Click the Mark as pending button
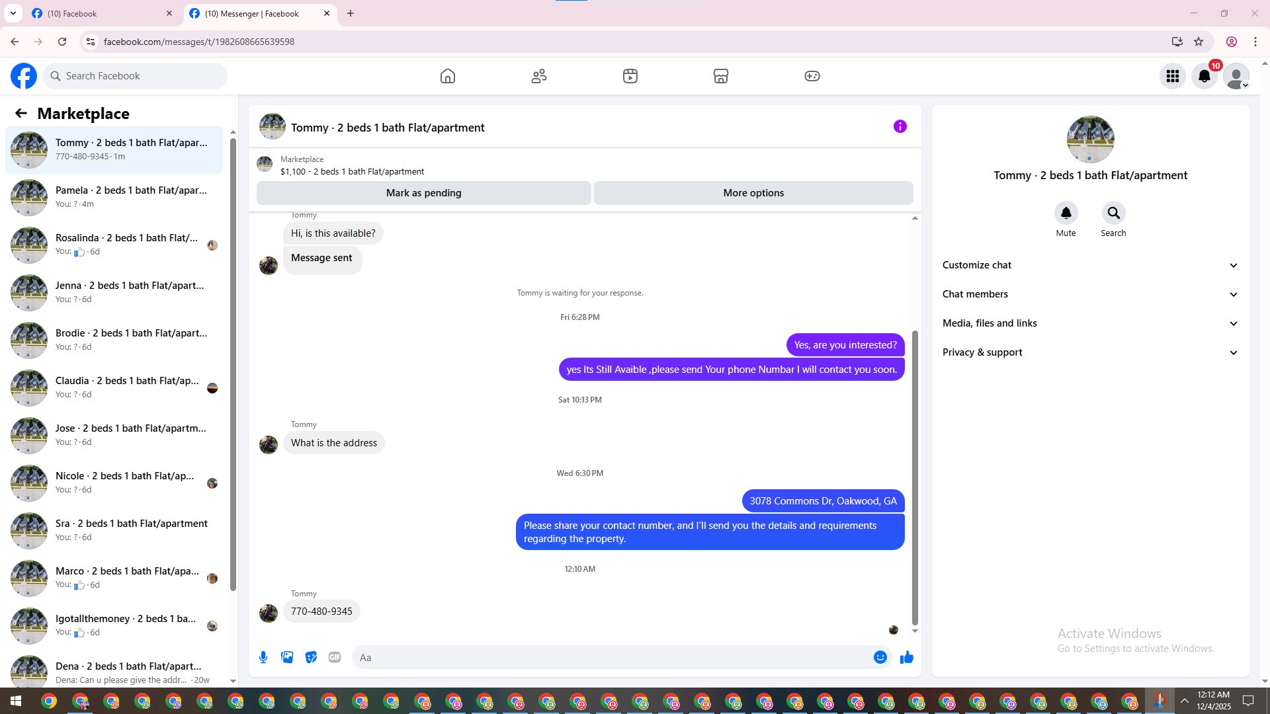Screen dimensions: 1270x714 pyautogui.click(x=423, y=193)
